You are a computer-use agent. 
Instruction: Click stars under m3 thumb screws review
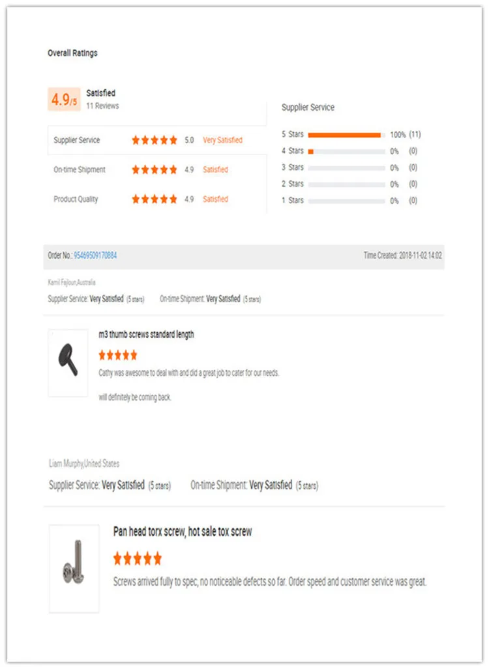click(118, 355)
